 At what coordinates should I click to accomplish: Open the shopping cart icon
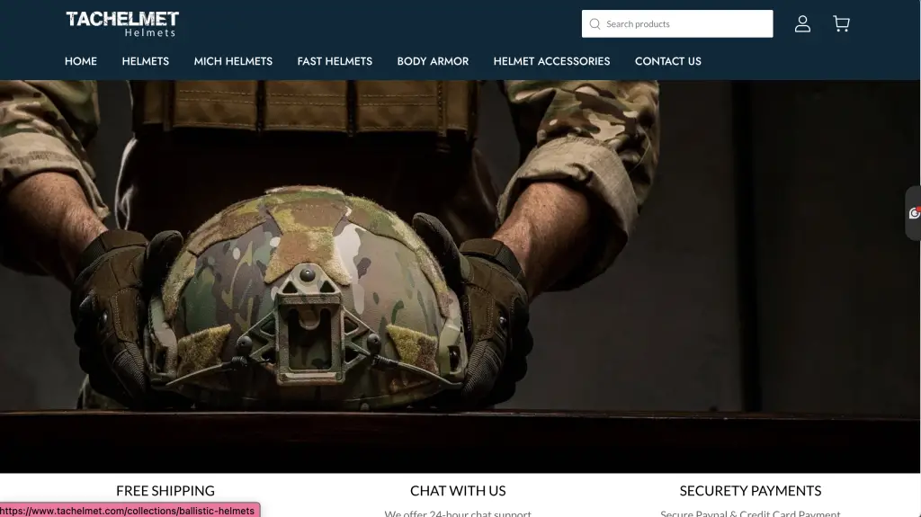[841, 24]
